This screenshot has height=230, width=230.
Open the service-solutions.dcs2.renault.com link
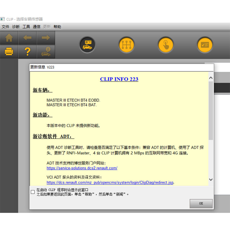coord(82,168)
